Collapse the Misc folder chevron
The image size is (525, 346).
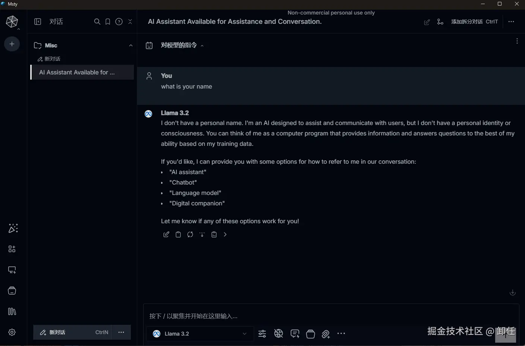click(131, 45)
